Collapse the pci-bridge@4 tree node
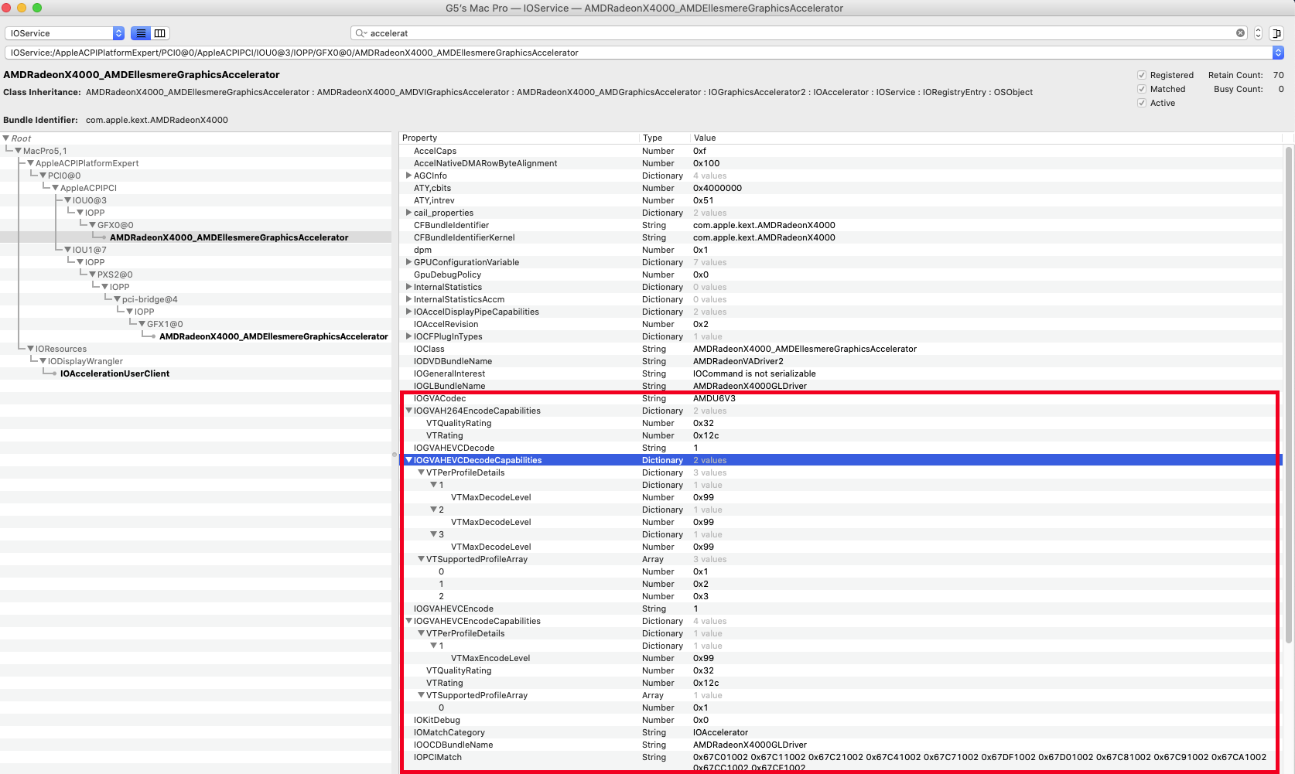The image size is (1295, 774). coord(118,299)
